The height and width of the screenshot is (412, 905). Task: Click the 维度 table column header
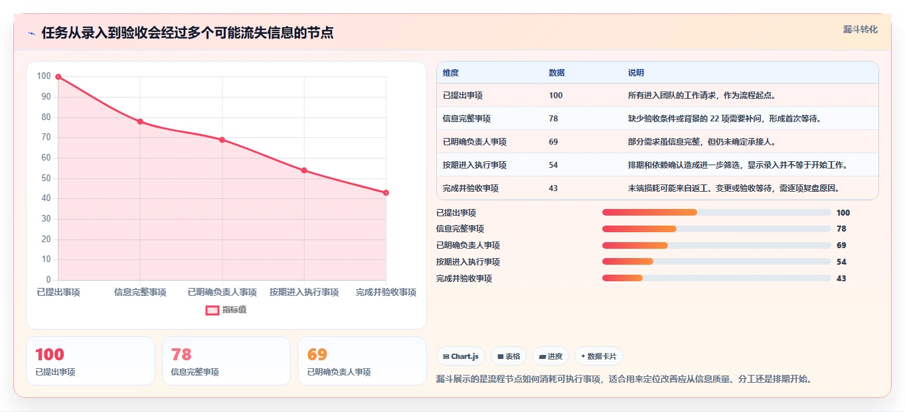click(451, 73)
